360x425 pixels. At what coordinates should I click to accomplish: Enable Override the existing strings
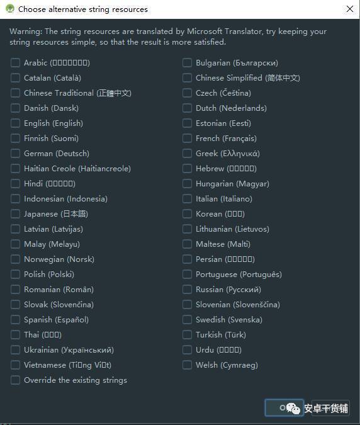coord(15,380)
